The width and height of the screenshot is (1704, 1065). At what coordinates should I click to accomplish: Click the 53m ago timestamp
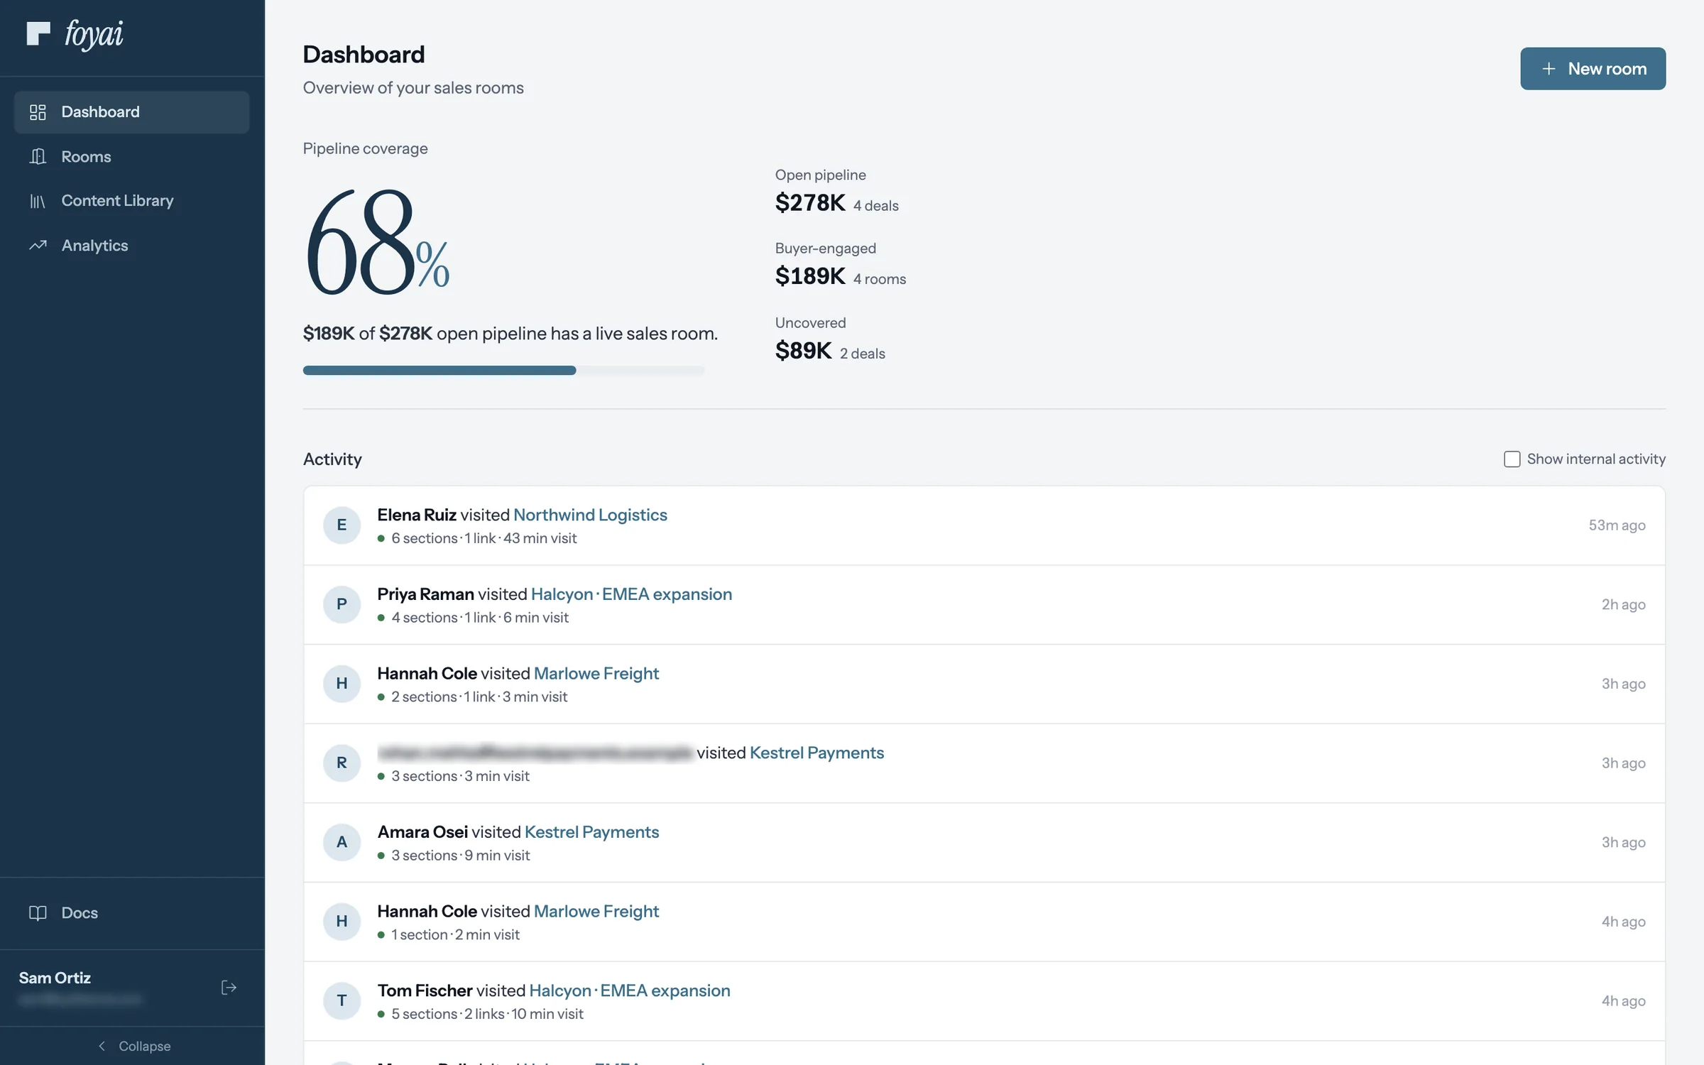(1617, 525)
